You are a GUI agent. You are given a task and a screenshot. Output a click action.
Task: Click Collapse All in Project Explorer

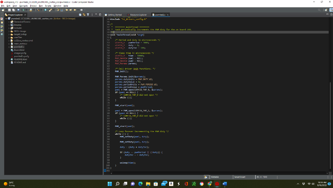[x=80, y=15]
